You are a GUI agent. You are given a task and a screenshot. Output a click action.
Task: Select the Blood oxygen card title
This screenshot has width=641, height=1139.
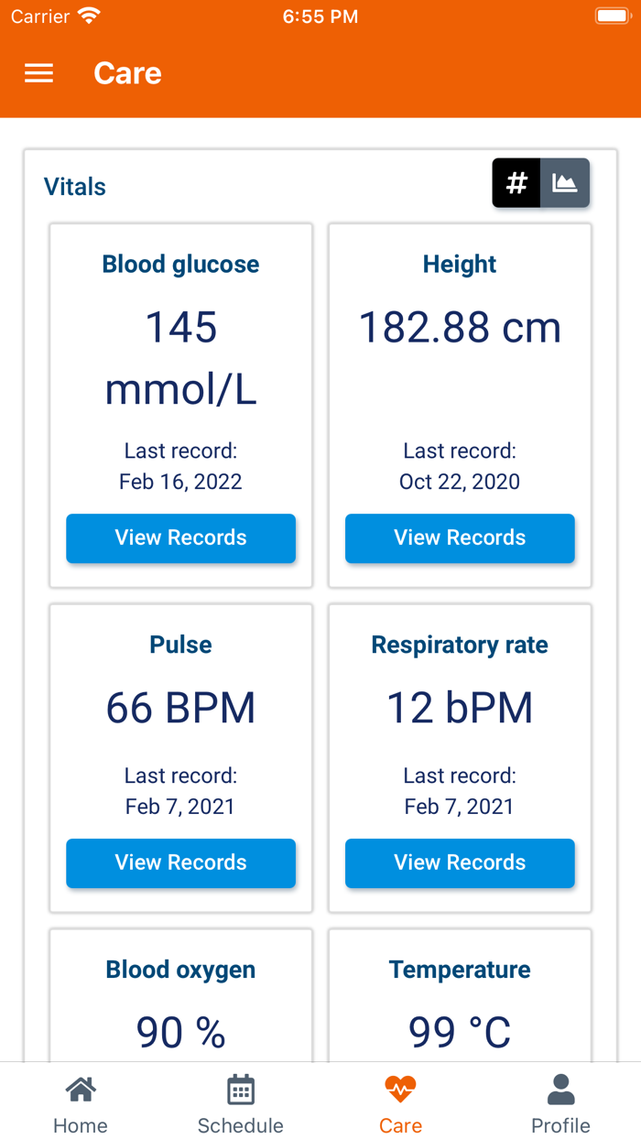tap(180, 970)
